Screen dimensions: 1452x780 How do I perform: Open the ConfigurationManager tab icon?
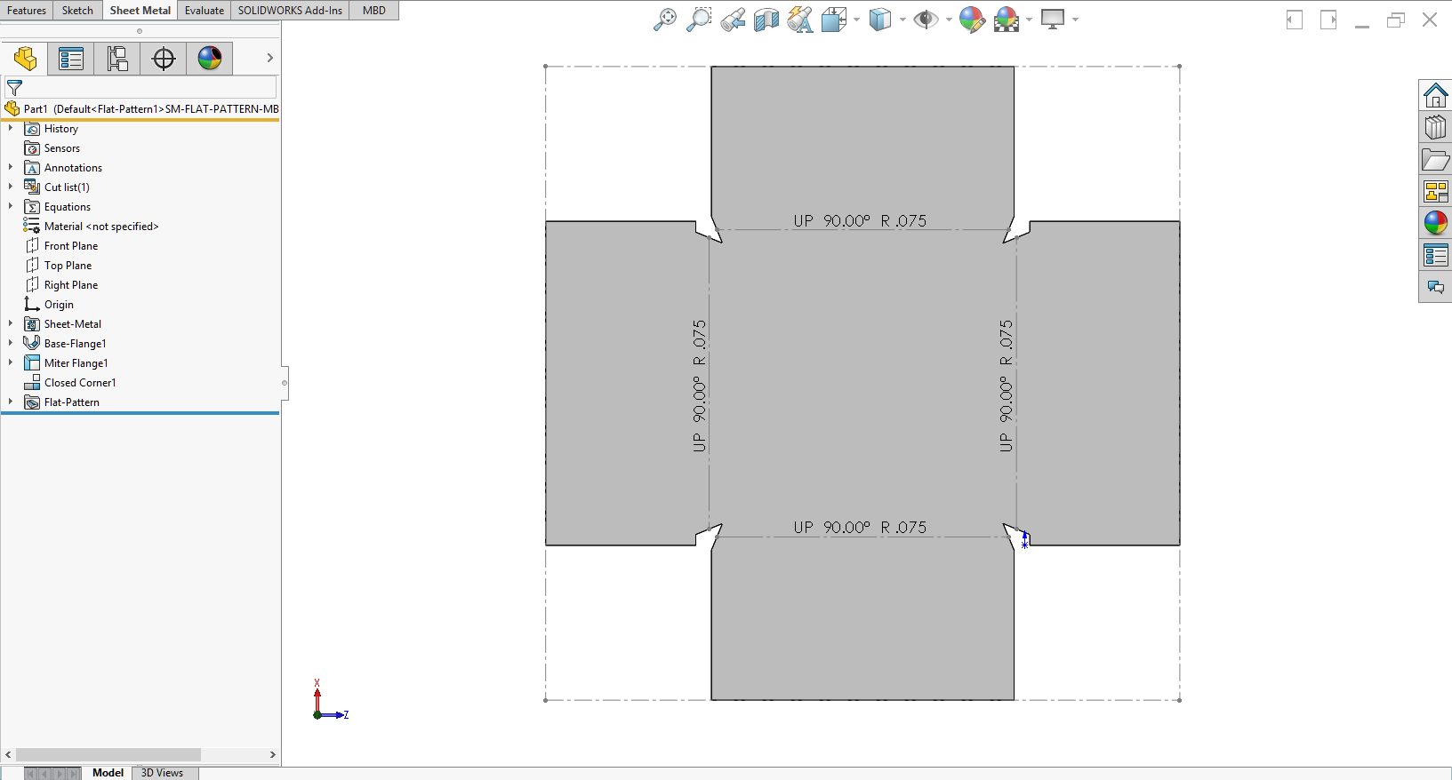point(117,59)
